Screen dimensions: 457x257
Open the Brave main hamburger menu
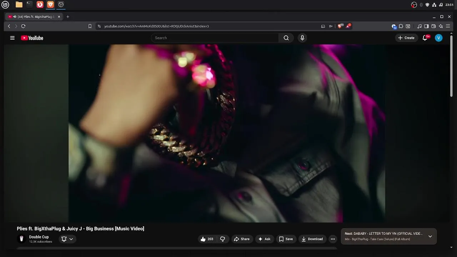(448, 26)
